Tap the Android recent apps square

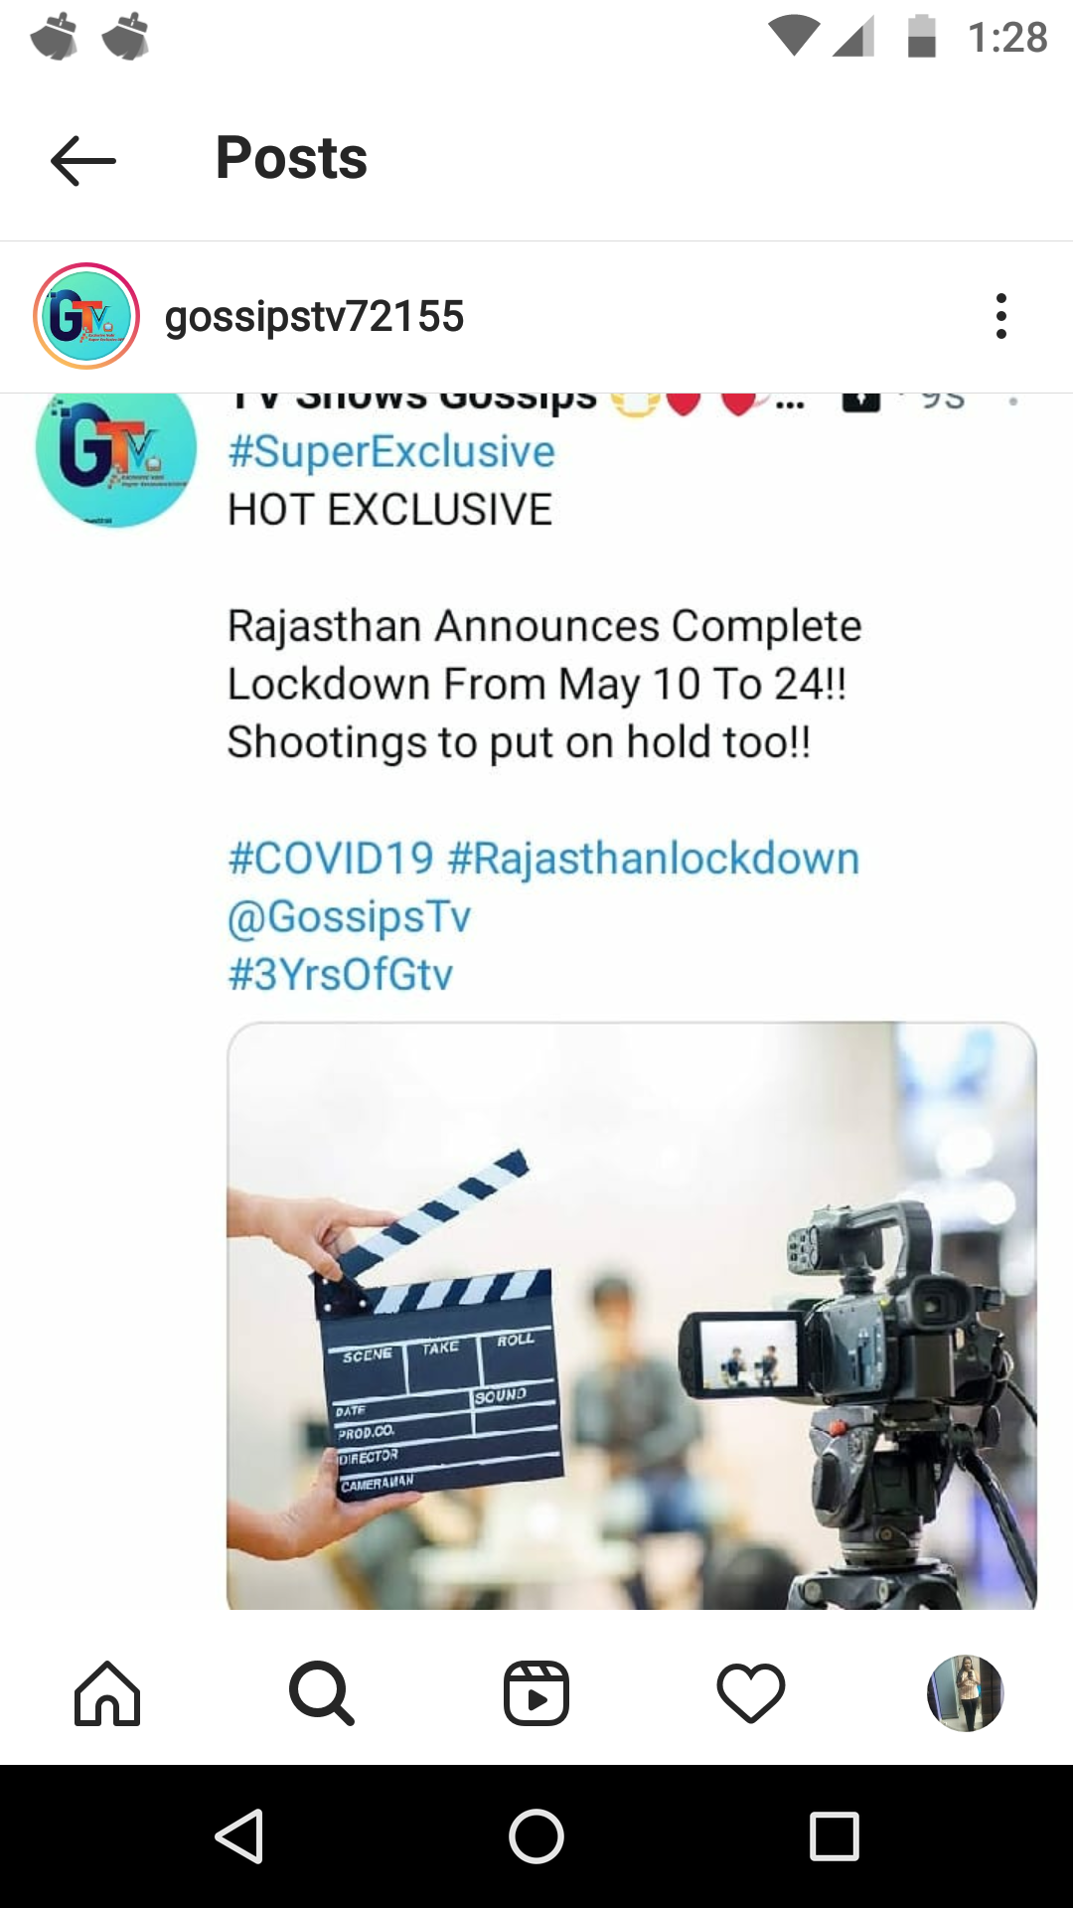(x=835, y=1835)
